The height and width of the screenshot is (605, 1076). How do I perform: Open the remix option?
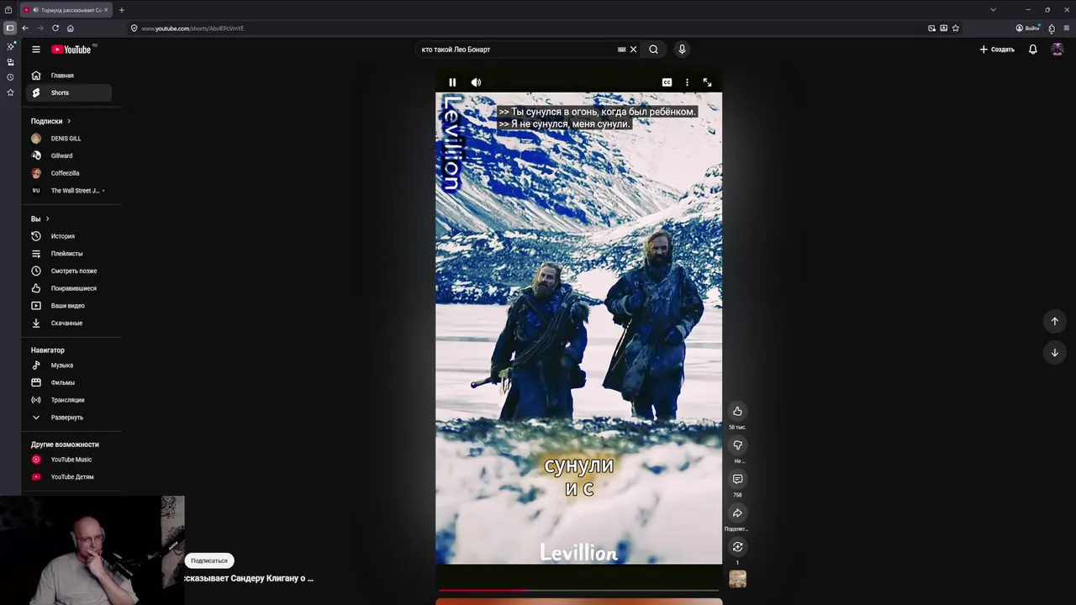(x=737, y=547)
